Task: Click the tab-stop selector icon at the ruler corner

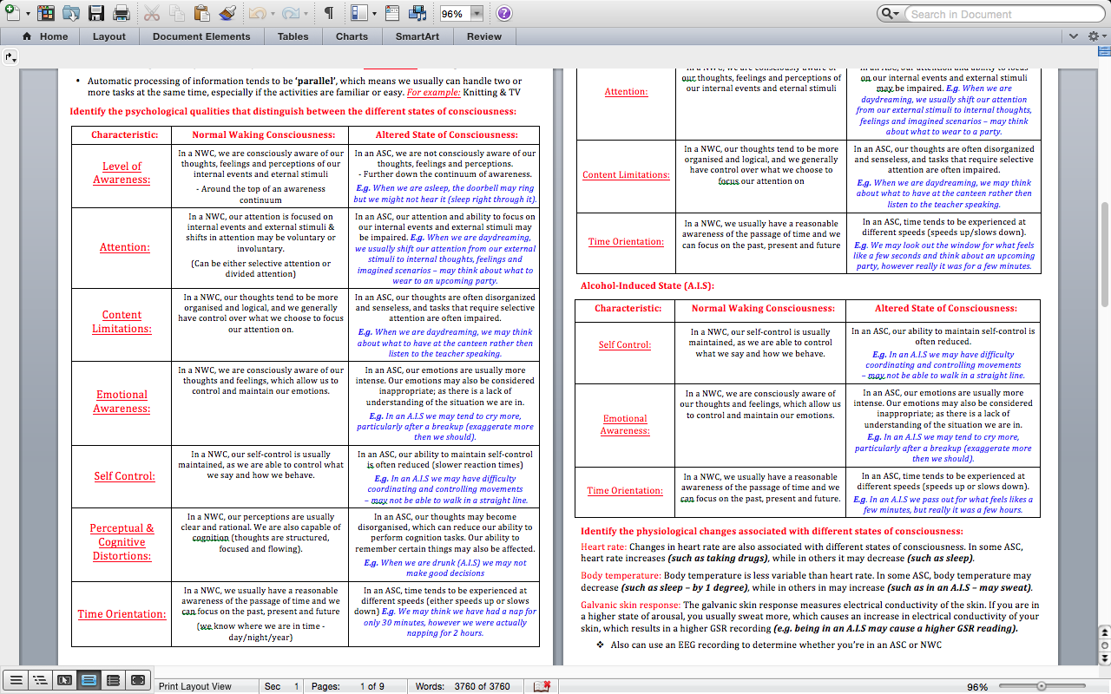Action: point(10,56)
